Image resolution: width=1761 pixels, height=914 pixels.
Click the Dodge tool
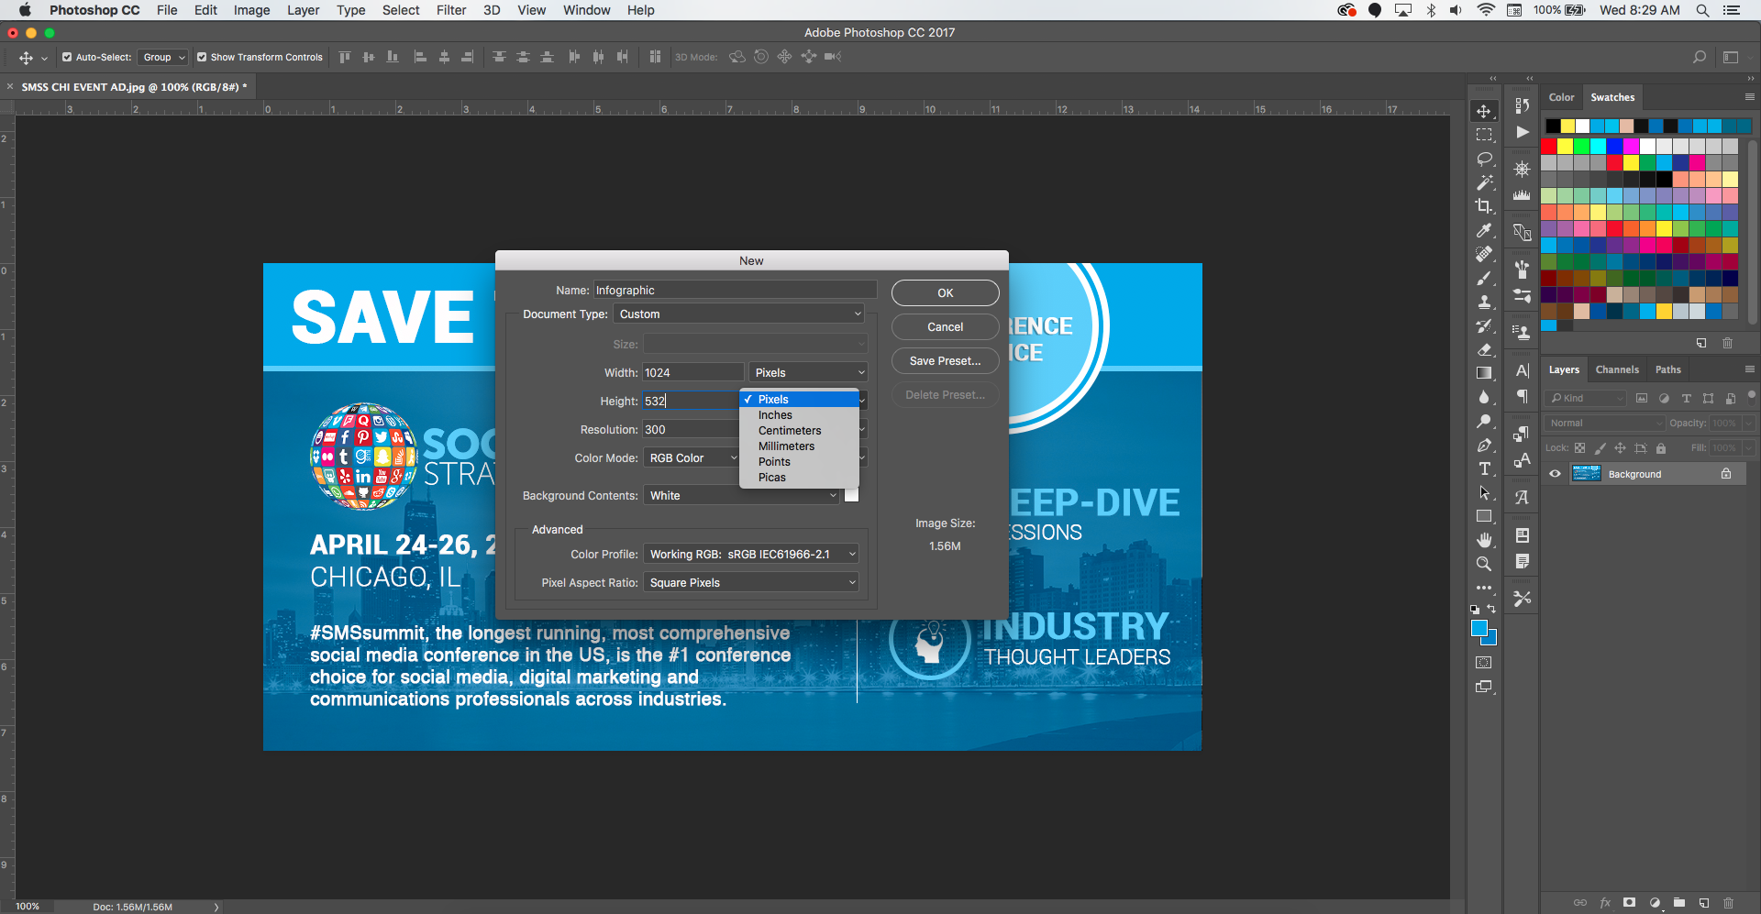(x=1484, y=421)
